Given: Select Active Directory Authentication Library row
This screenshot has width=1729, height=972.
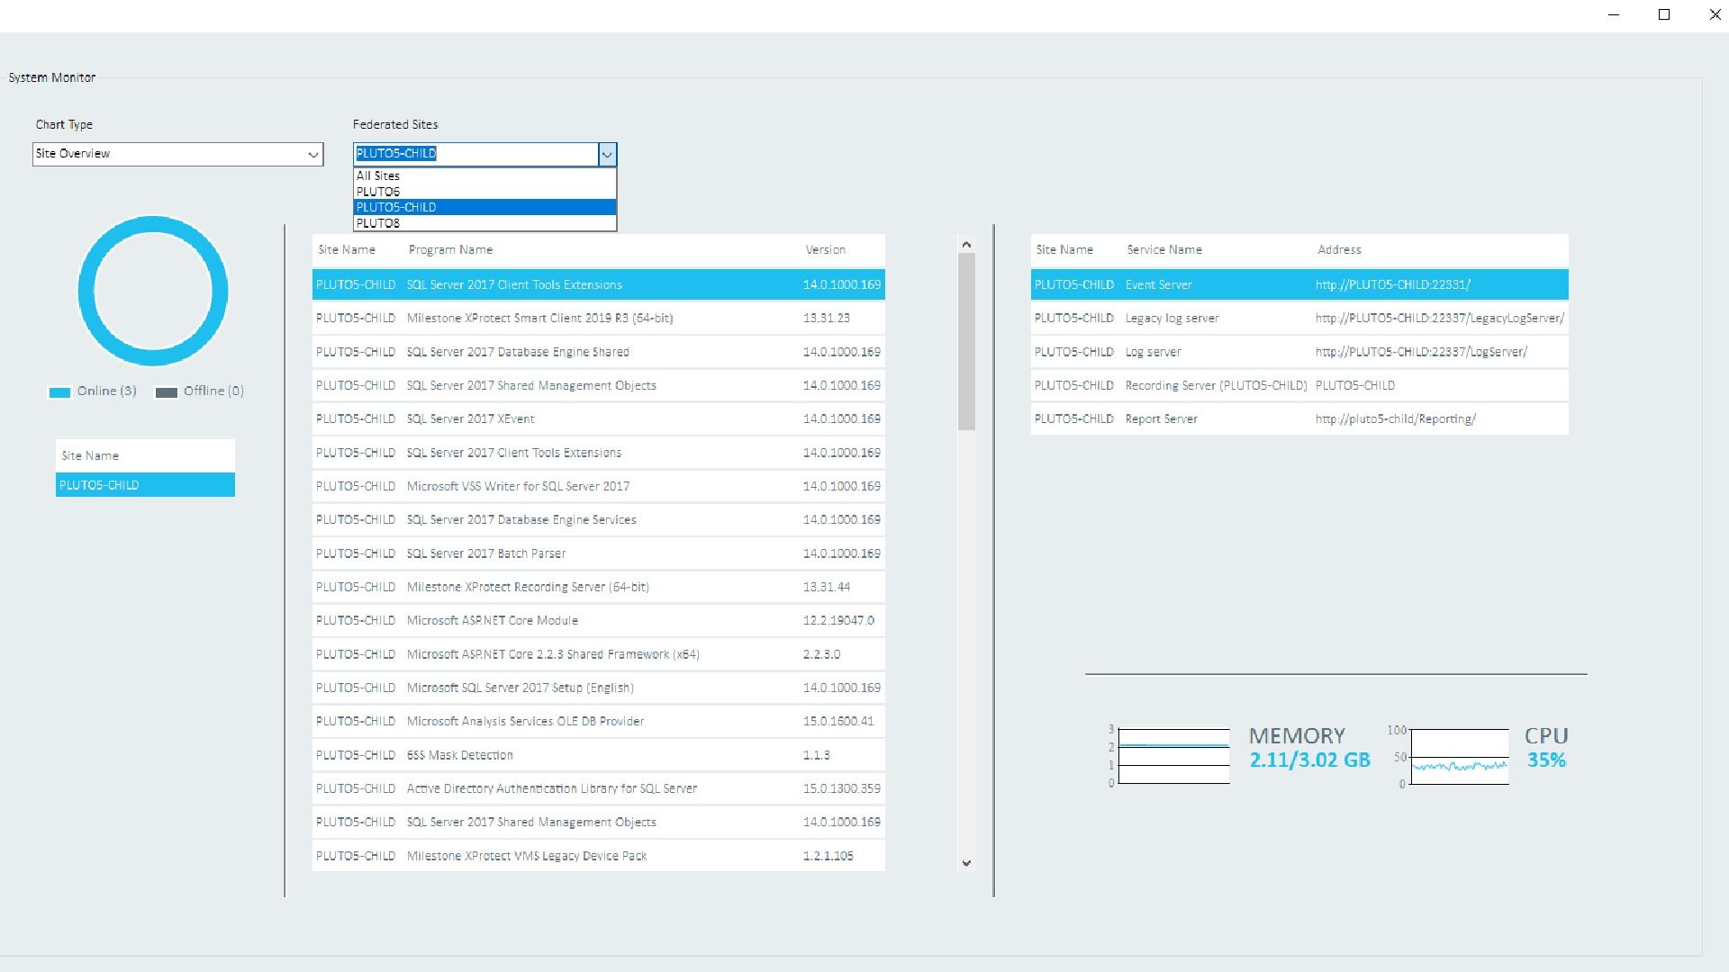Looking at the screenshot, I should coord(599,788).
